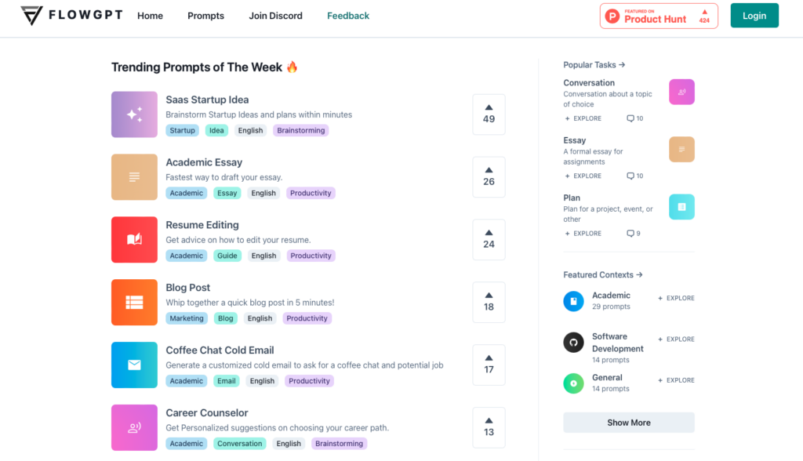Show More featured contexts

pyautogui.click(x=629, y=423)
